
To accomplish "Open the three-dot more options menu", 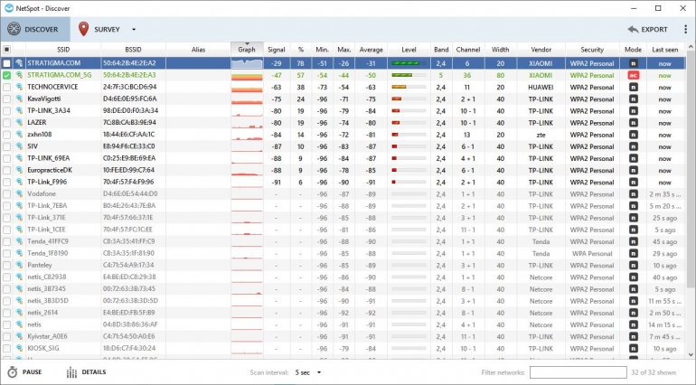I will point(686,29).
